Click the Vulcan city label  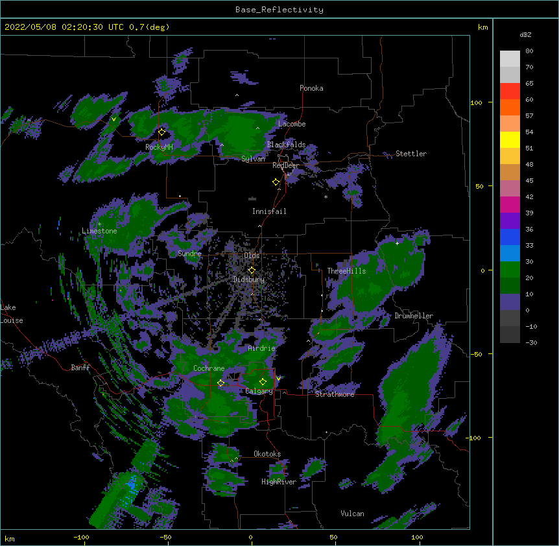[352, 514]
